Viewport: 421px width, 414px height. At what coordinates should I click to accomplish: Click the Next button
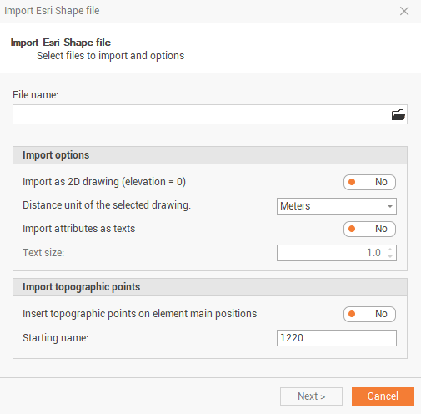tap(311, 396)
